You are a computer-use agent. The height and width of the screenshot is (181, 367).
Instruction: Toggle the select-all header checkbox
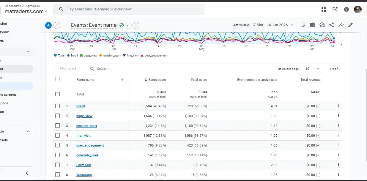(58, 79)
